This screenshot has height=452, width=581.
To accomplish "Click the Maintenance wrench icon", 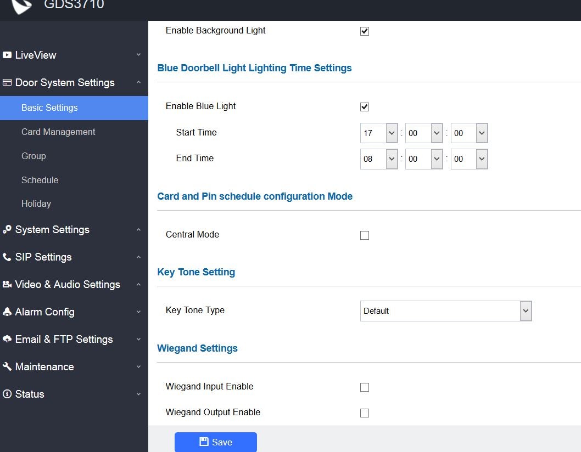I will pyautogui.click(x=7, y=367).
